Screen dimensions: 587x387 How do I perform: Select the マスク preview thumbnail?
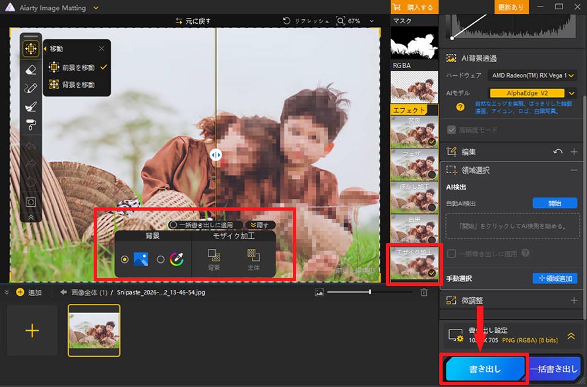tap(414, 42)
